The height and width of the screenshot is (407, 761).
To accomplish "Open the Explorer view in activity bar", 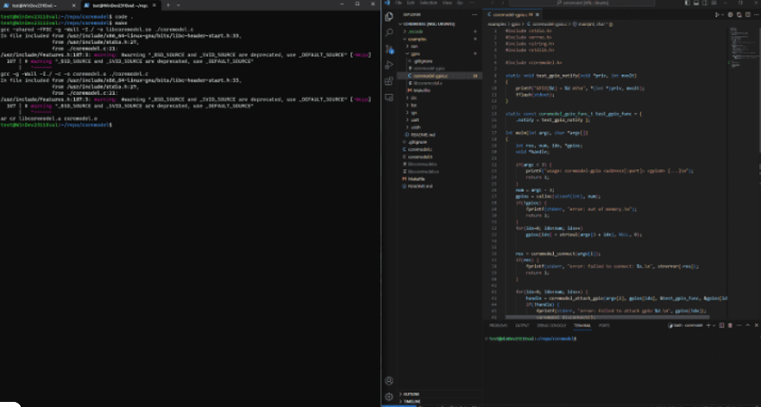I will point(389,16).
